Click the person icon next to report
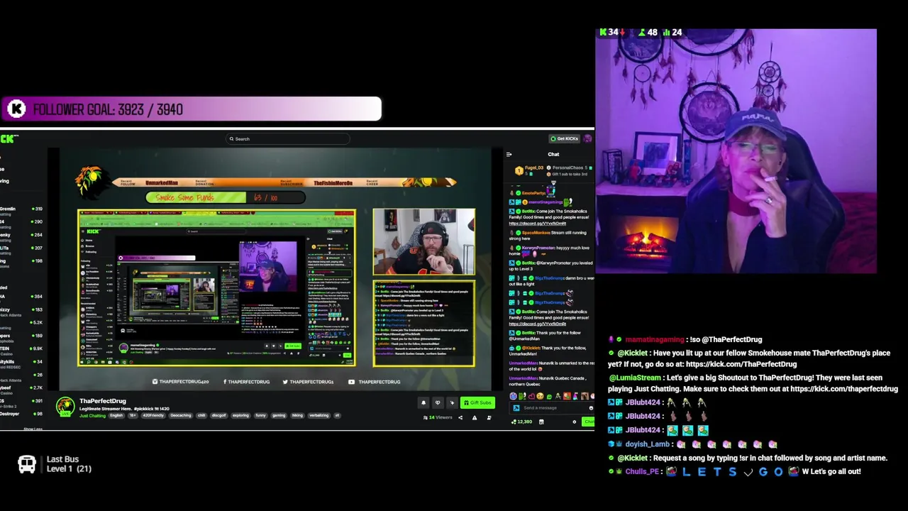 coord(489,417)
